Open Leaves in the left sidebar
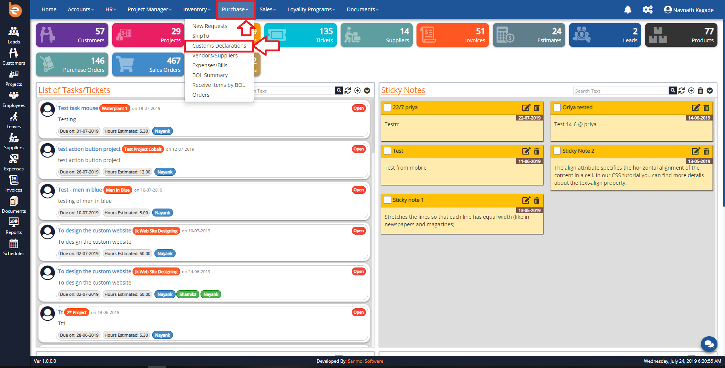Image resolution: width=725 pixels, height=368 pixels. click(14, 120)
